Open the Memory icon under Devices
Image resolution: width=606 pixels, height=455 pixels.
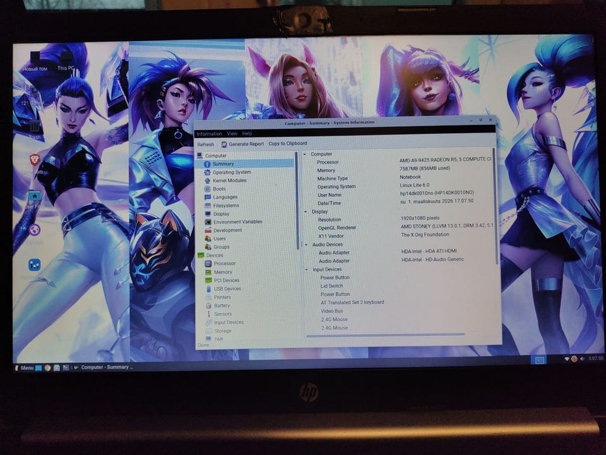[x=208, y=272]
